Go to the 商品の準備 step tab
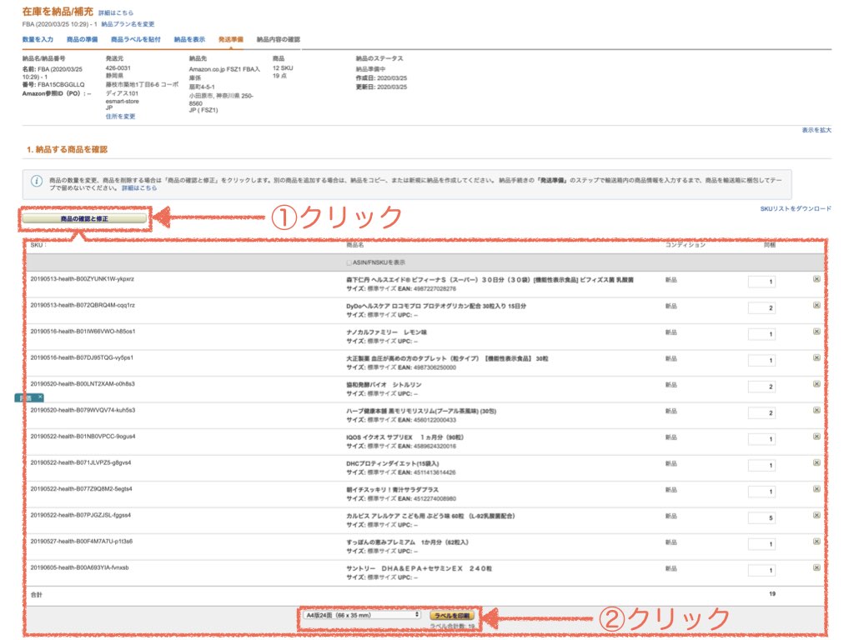The height and width of the screenshot is (640, 854). pos(83,40)
